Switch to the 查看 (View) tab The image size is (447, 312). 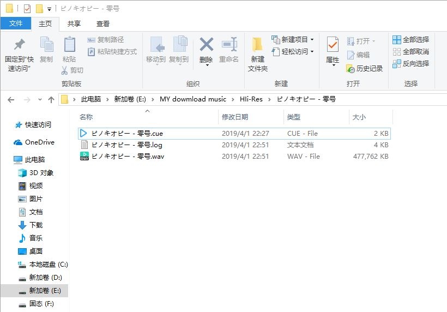tap(102, 23)
